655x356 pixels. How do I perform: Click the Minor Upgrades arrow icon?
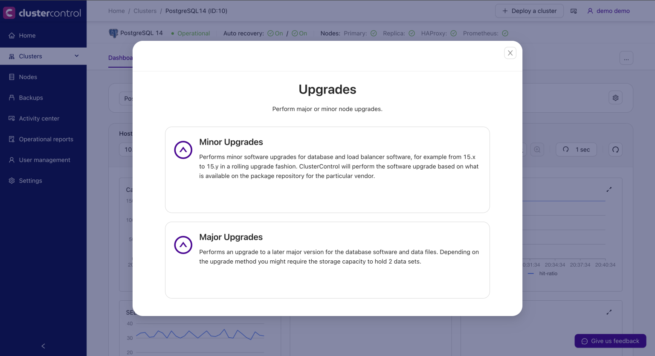[x=183, y=150]
